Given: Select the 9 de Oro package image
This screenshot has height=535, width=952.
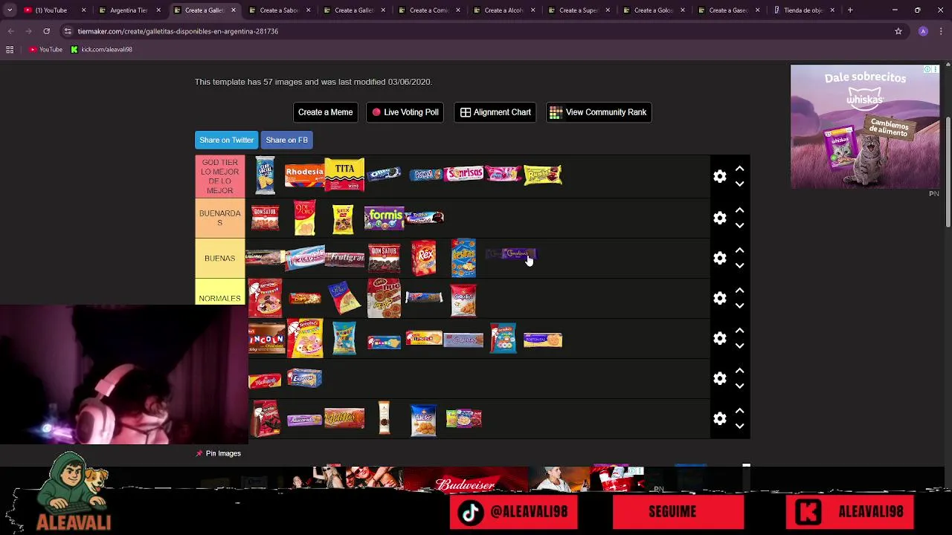Looking at the screenshot, I should (304, 218).
